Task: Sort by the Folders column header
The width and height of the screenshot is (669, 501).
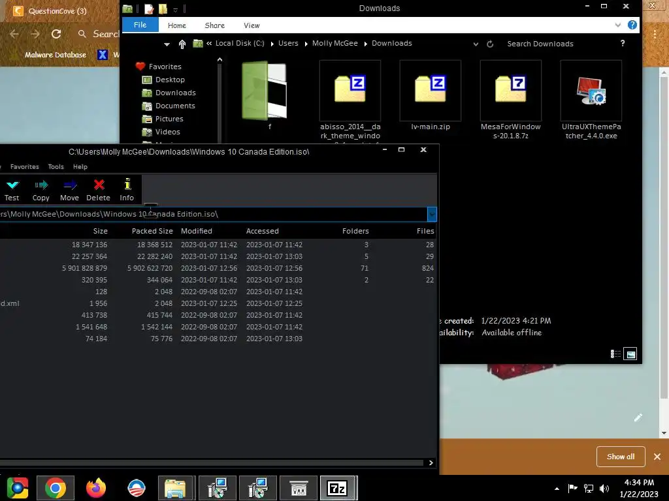Action: click(355, 231)
